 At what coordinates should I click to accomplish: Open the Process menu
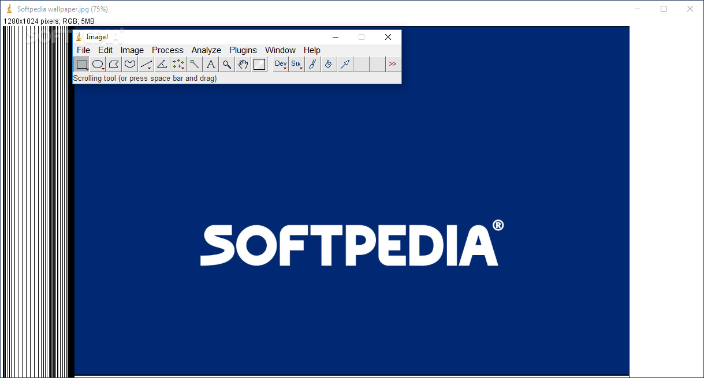coord(167,50)
